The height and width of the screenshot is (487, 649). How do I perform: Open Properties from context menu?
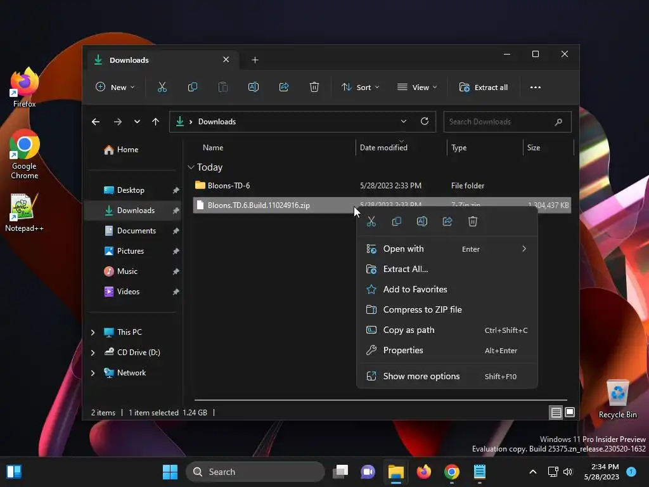tap(447, 350)
